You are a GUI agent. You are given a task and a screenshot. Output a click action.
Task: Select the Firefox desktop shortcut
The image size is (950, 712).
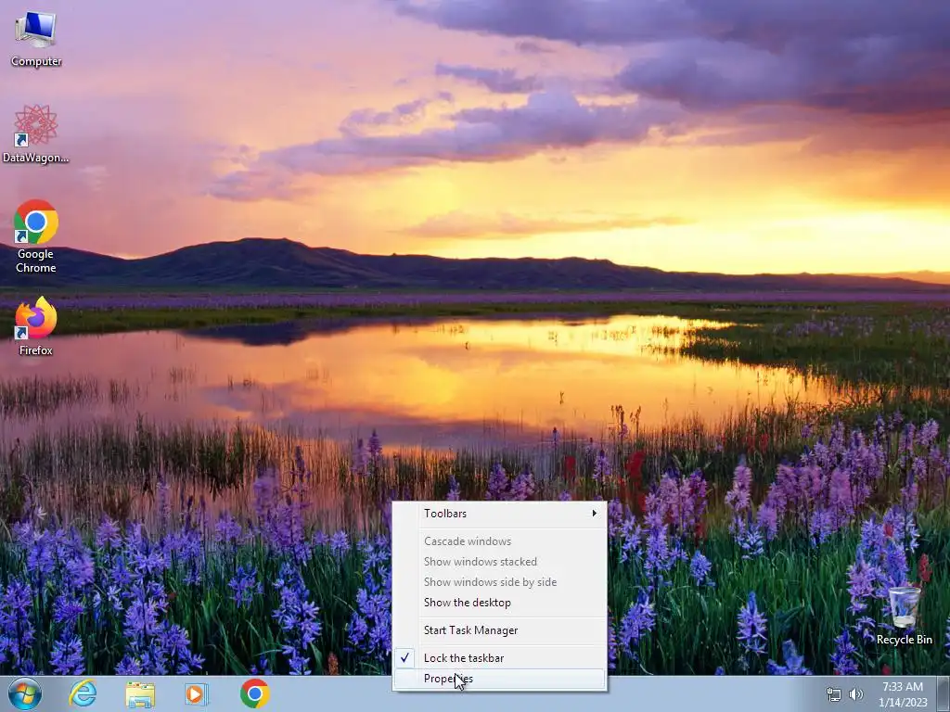point(36,325)
